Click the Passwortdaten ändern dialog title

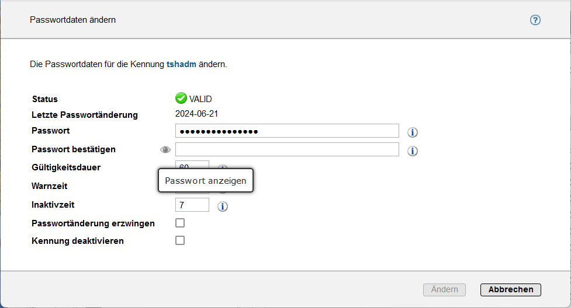[x=72, y=20]
